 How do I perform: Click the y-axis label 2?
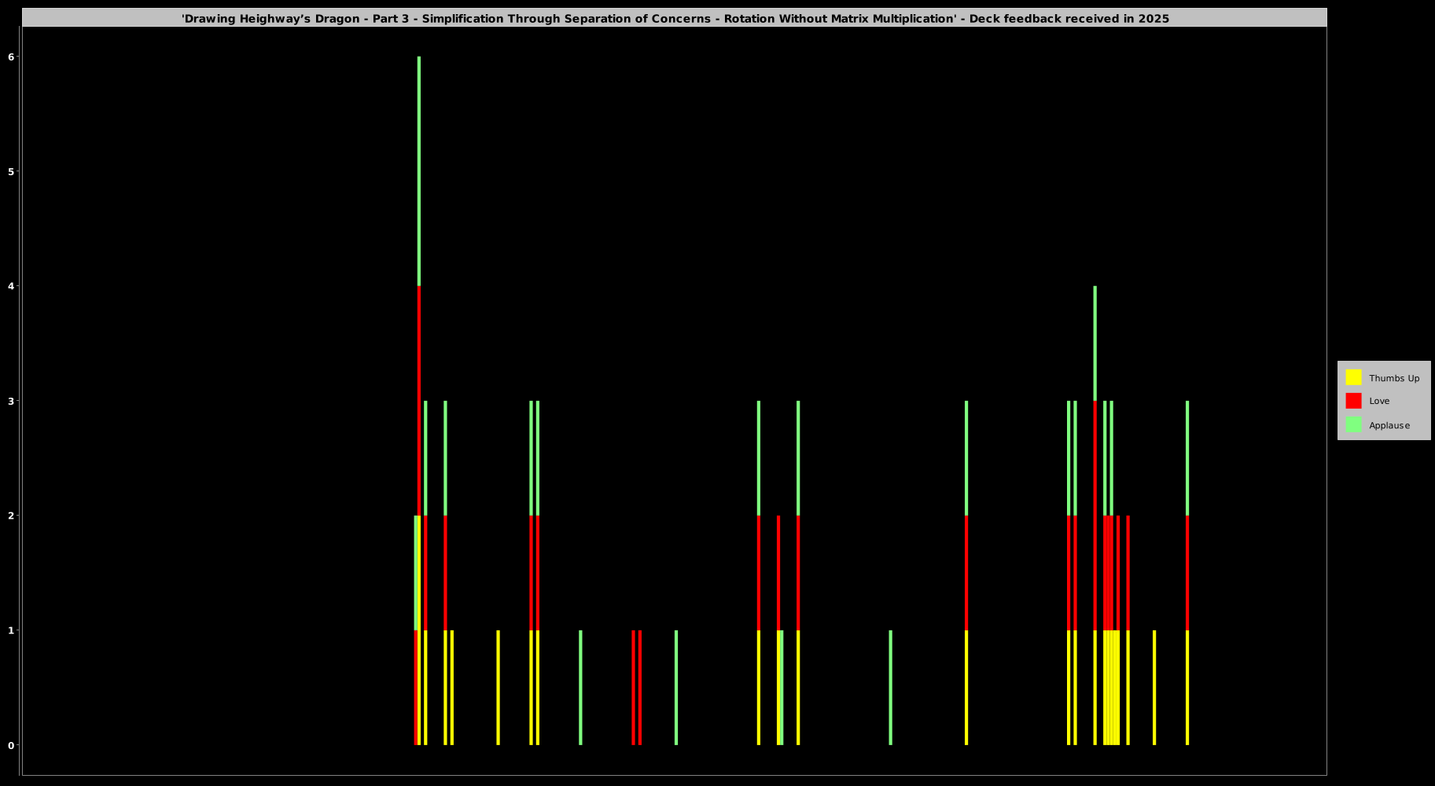tap(12, 516)
